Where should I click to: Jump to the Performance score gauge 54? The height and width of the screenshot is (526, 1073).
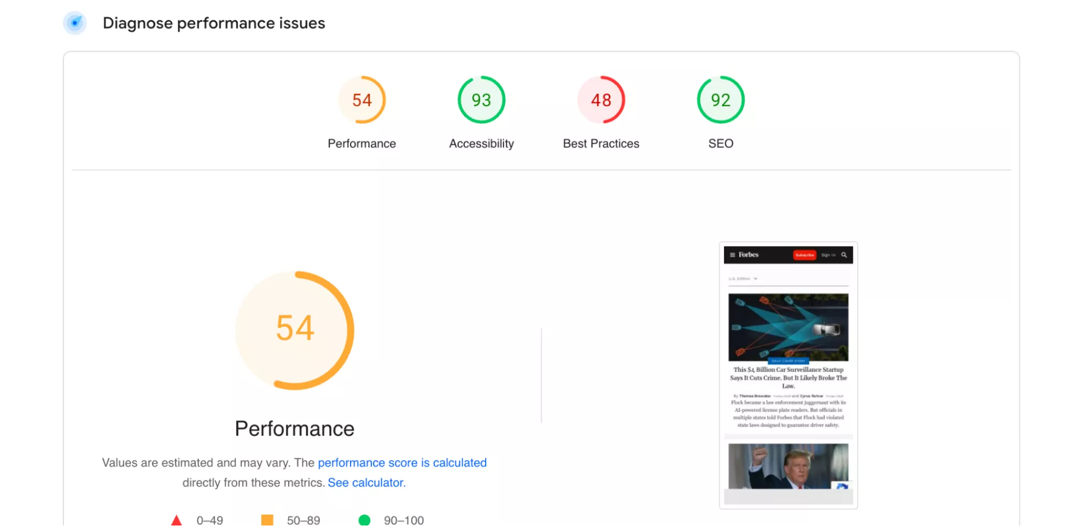(x=362, y=100)
